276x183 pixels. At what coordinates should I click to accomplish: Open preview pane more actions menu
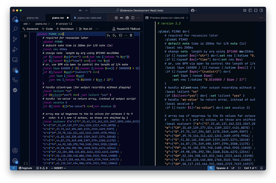[x=261, y=18]
